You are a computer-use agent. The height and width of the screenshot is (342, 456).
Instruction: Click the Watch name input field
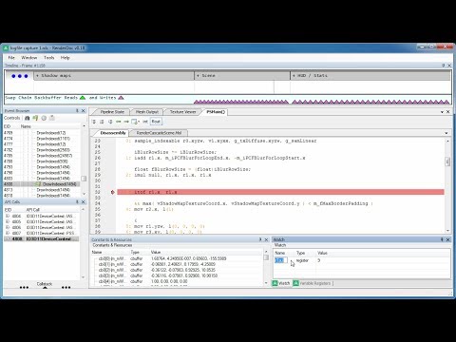[281, 260]
